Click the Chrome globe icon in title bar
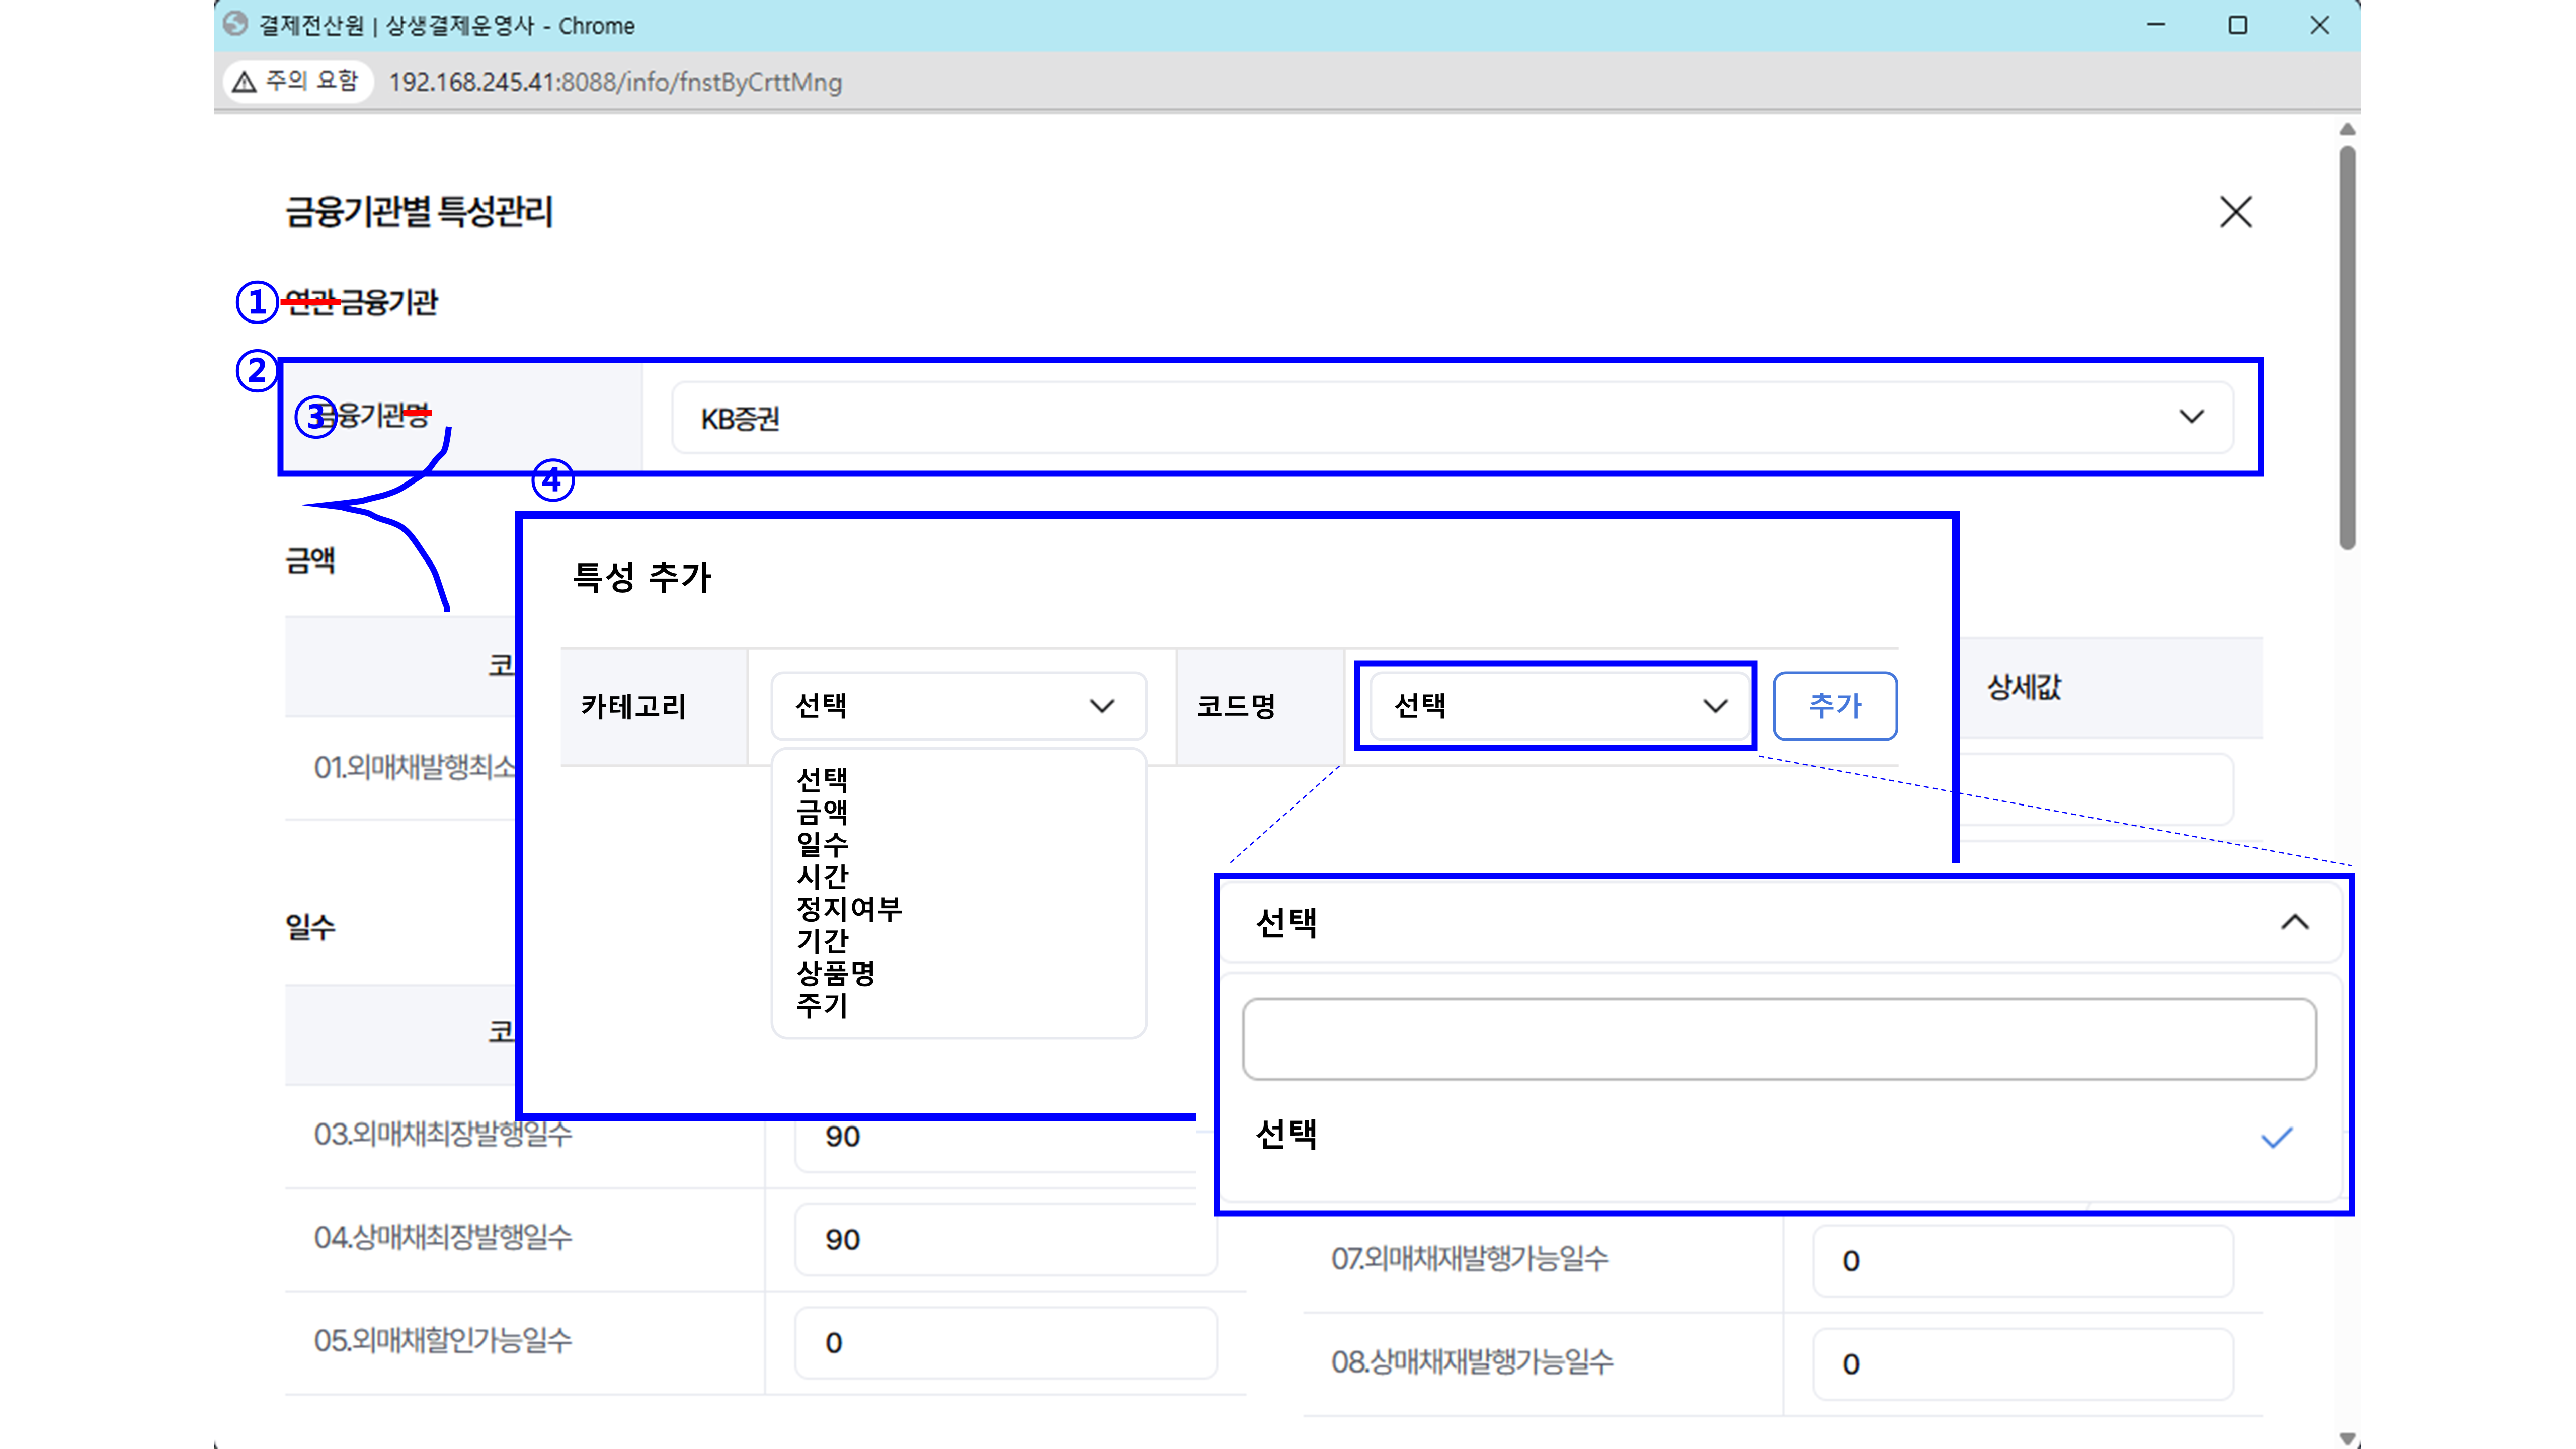 [235, 24]
